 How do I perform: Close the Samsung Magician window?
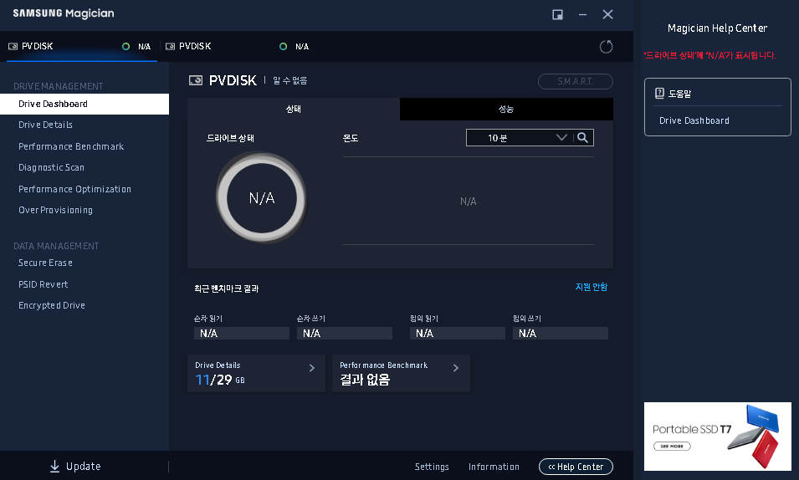click(607, 15)
